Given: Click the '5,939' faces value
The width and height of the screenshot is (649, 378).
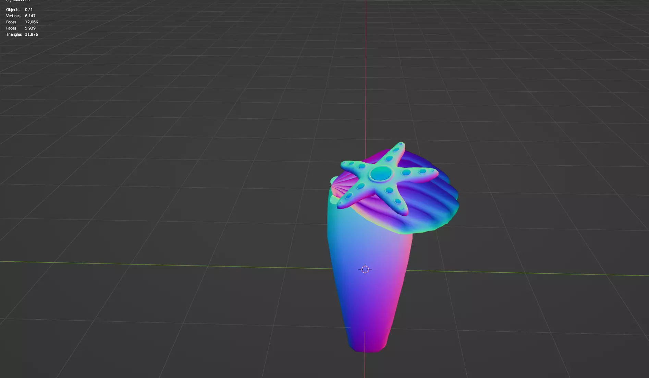Looking at the screenshot, I should (30, 28).
